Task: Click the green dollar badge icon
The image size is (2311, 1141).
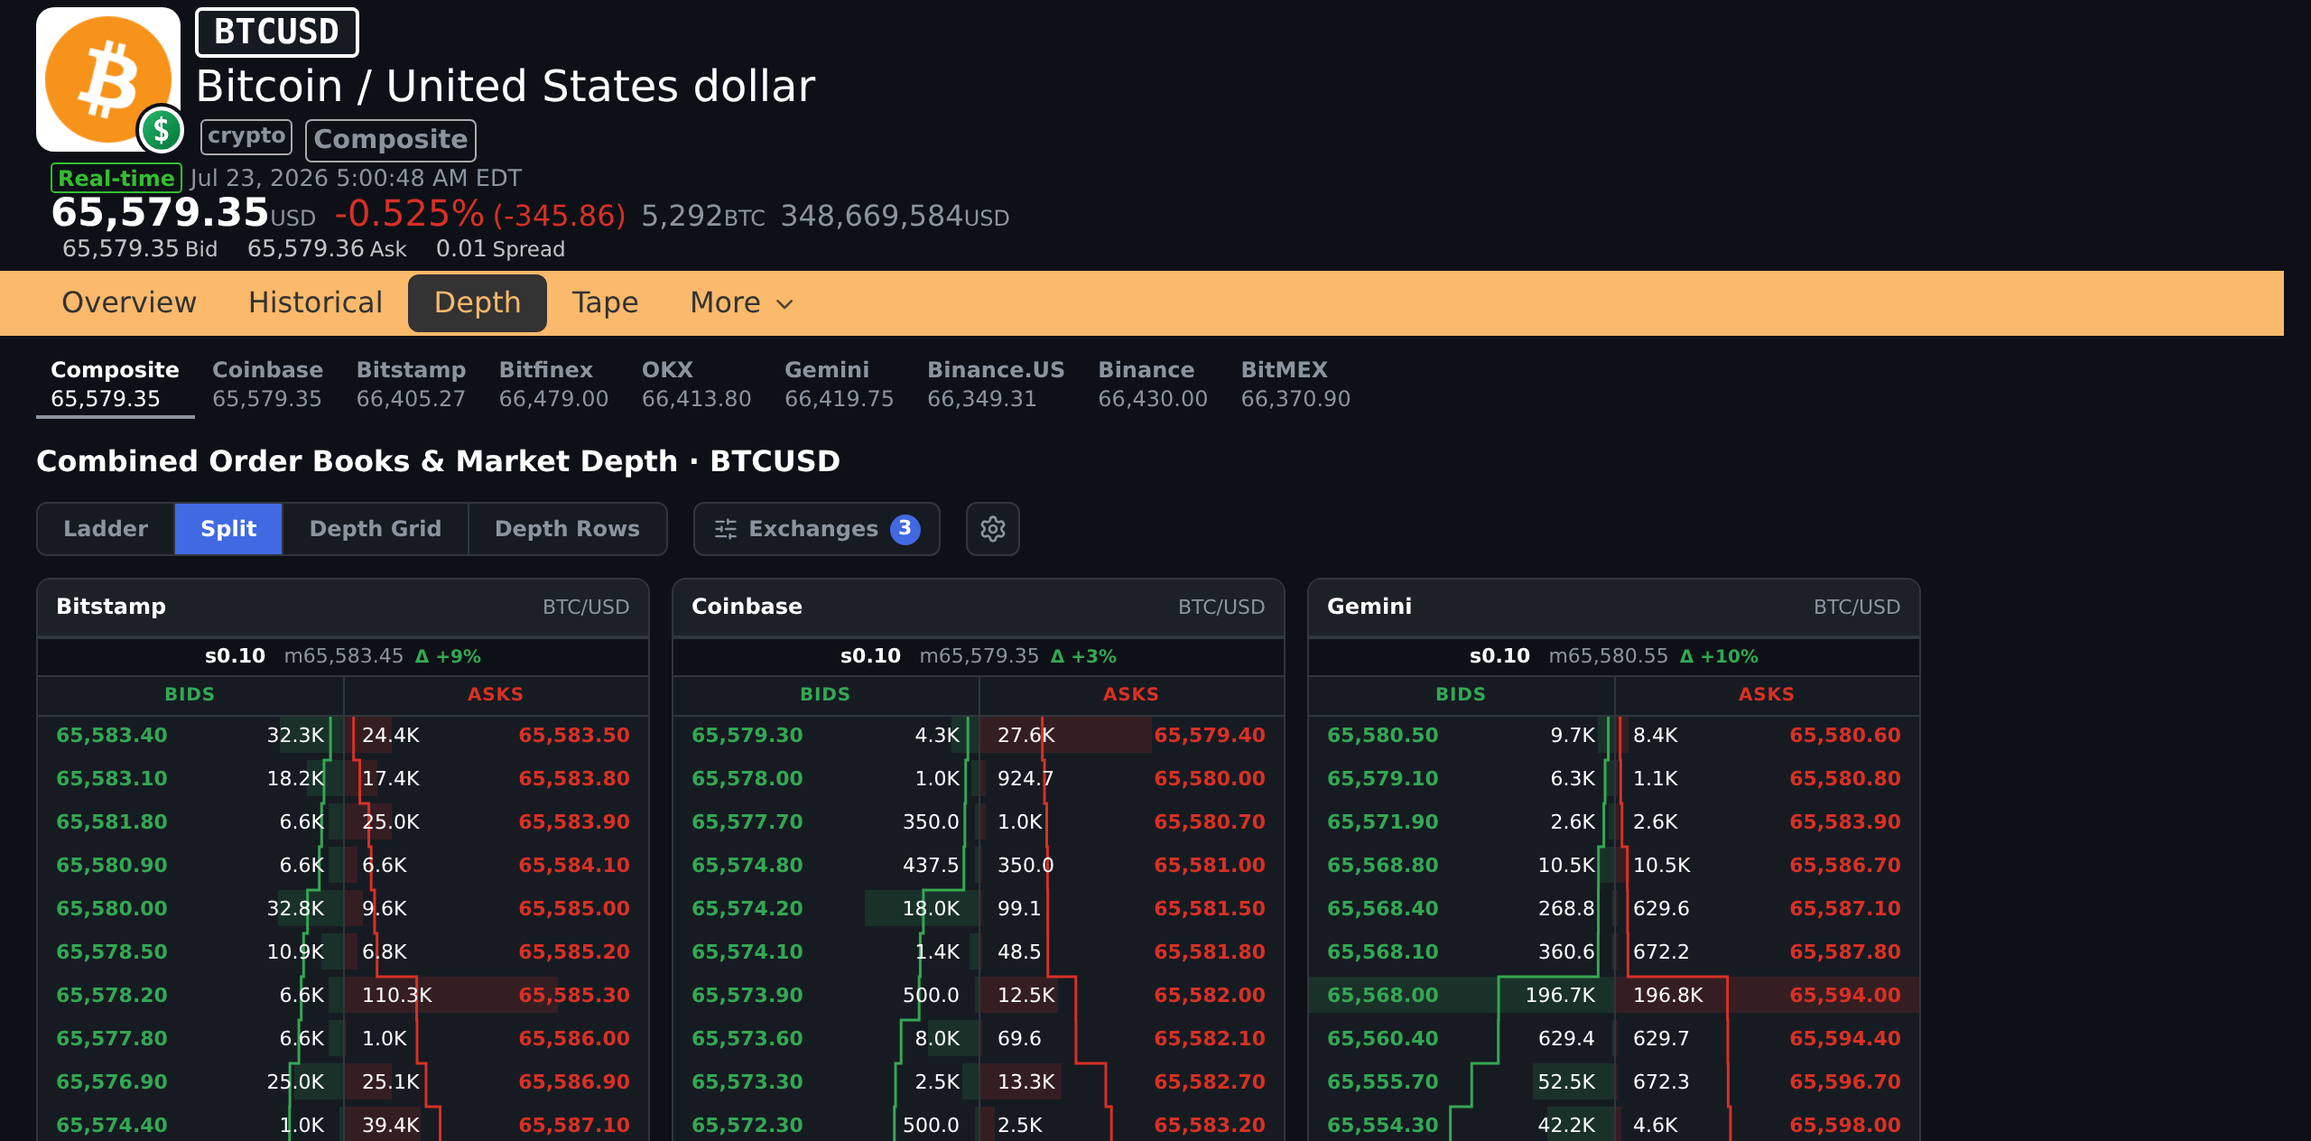Action: click(x=162, y=131)
